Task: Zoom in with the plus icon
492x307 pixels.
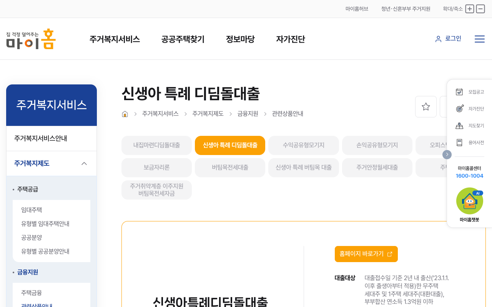Action: (x=470, y=9)
